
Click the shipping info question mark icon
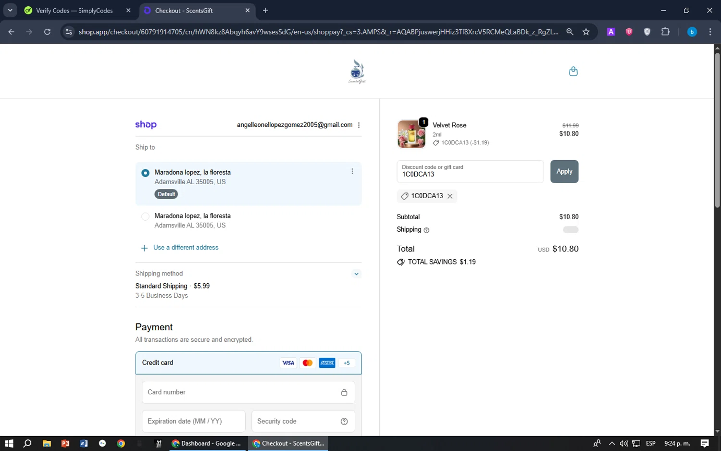pos(426,230)
